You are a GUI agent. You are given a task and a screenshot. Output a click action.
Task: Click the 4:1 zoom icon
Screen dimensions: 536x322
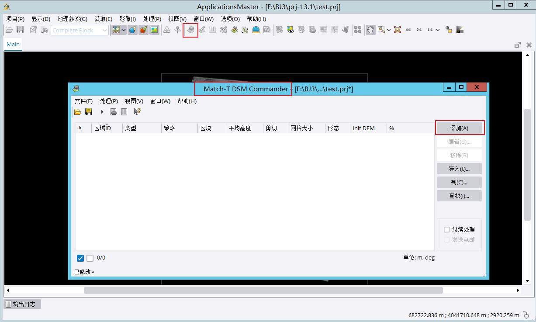point(408,30)
